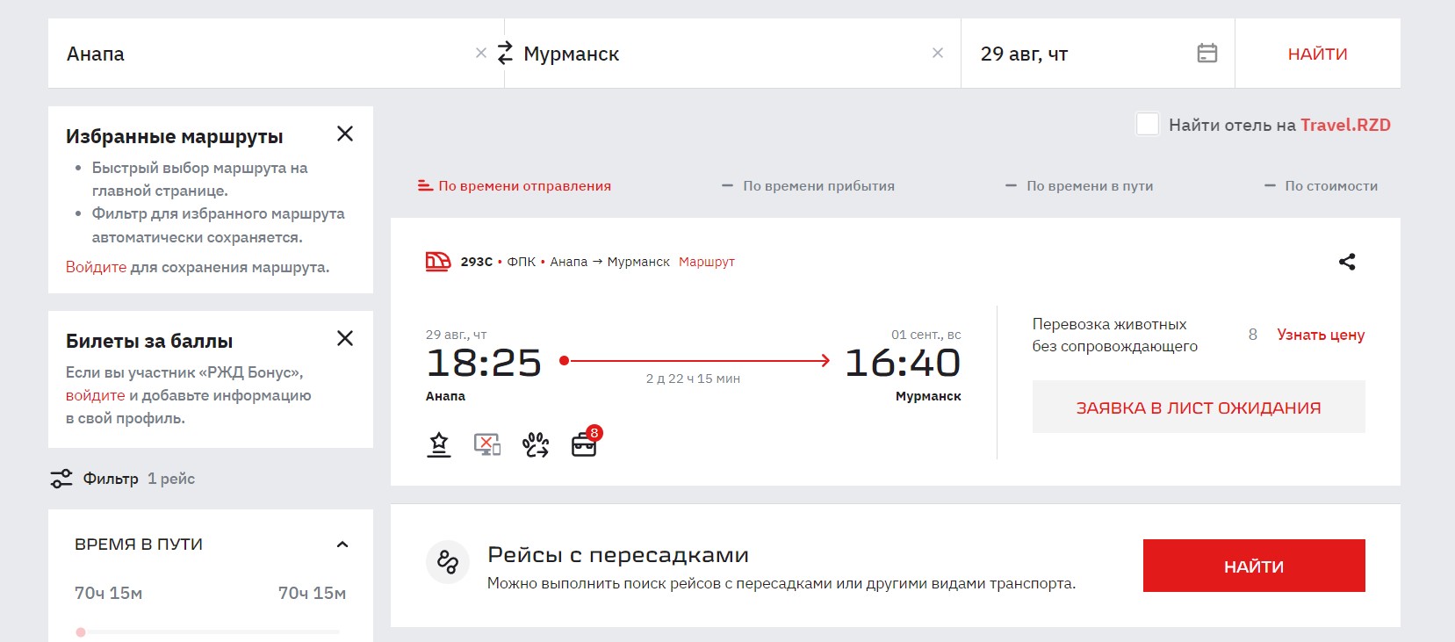Sort by По времени прибытия

[808, 186]
